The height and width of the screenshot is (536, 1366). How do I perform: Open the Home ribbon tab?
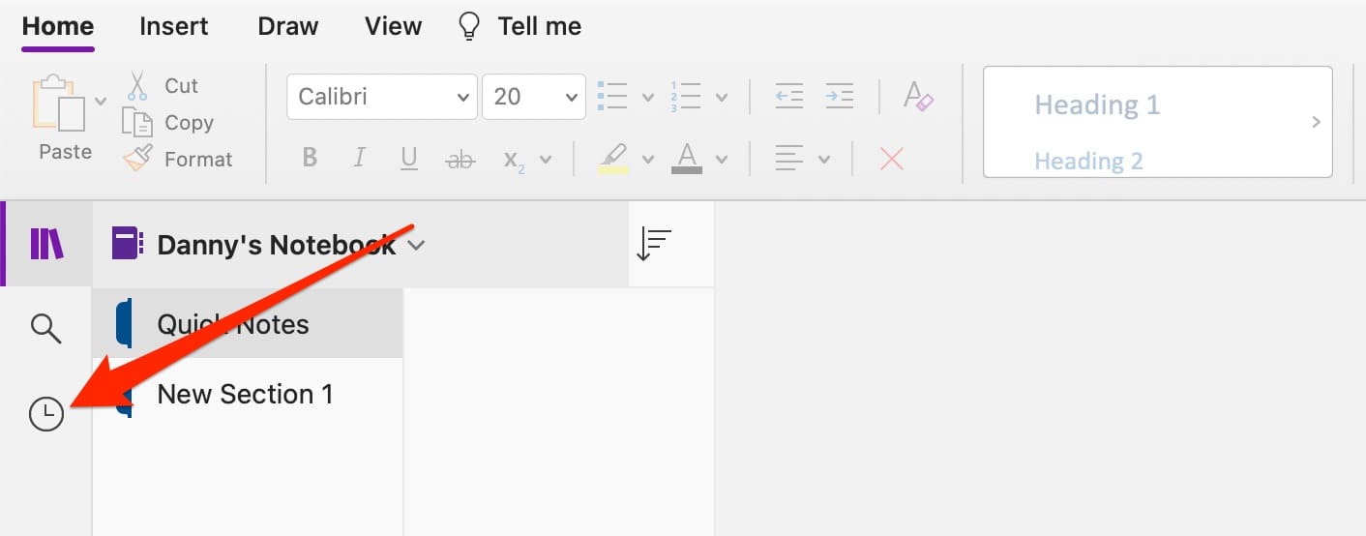(58, 26)
